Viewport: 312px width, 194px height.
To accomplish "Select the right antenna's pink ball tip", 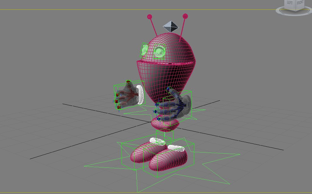I will tap(185, 16).
